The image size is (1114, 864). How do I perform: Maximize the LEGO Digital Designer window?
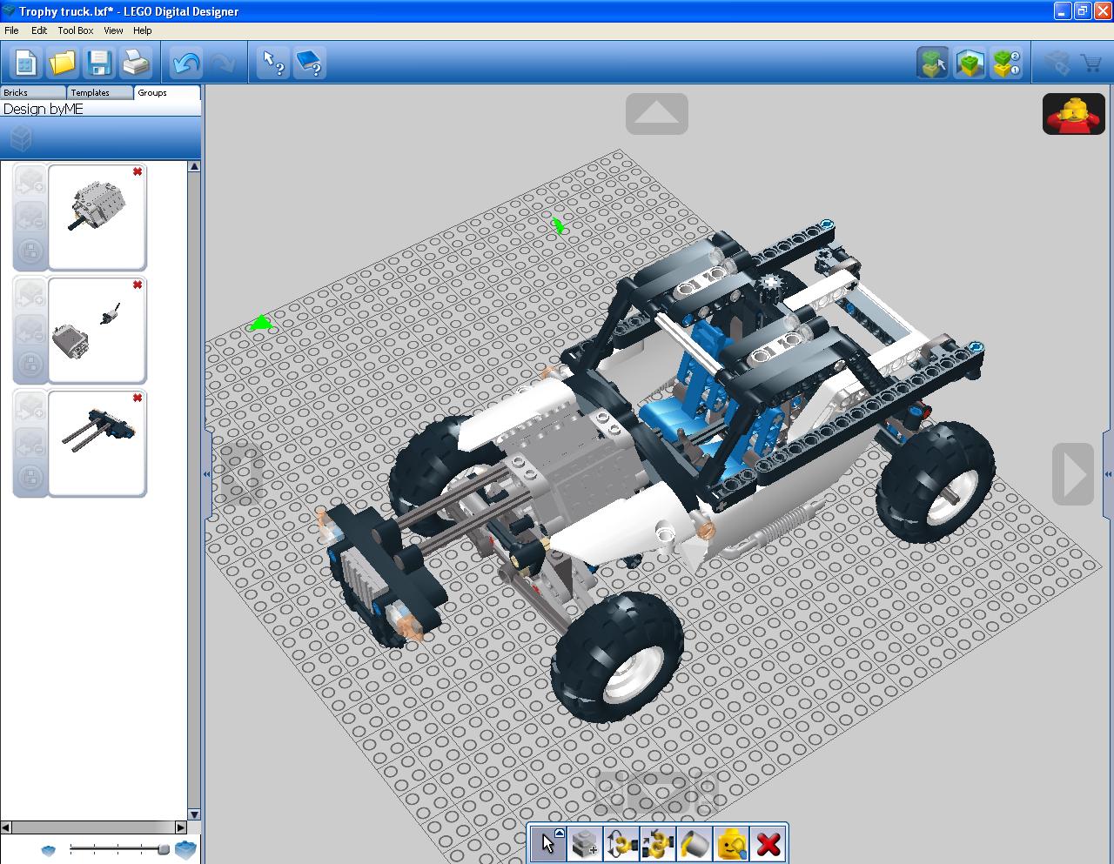(1083, 10)
